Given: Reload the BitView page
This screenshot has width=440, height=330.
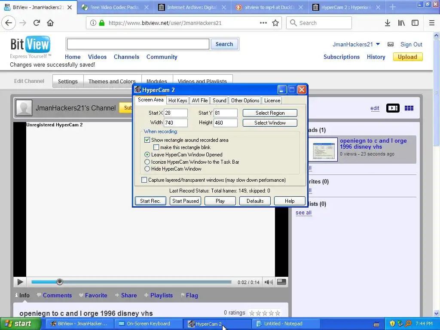Looking at the screenshot, I should (37, 23).
